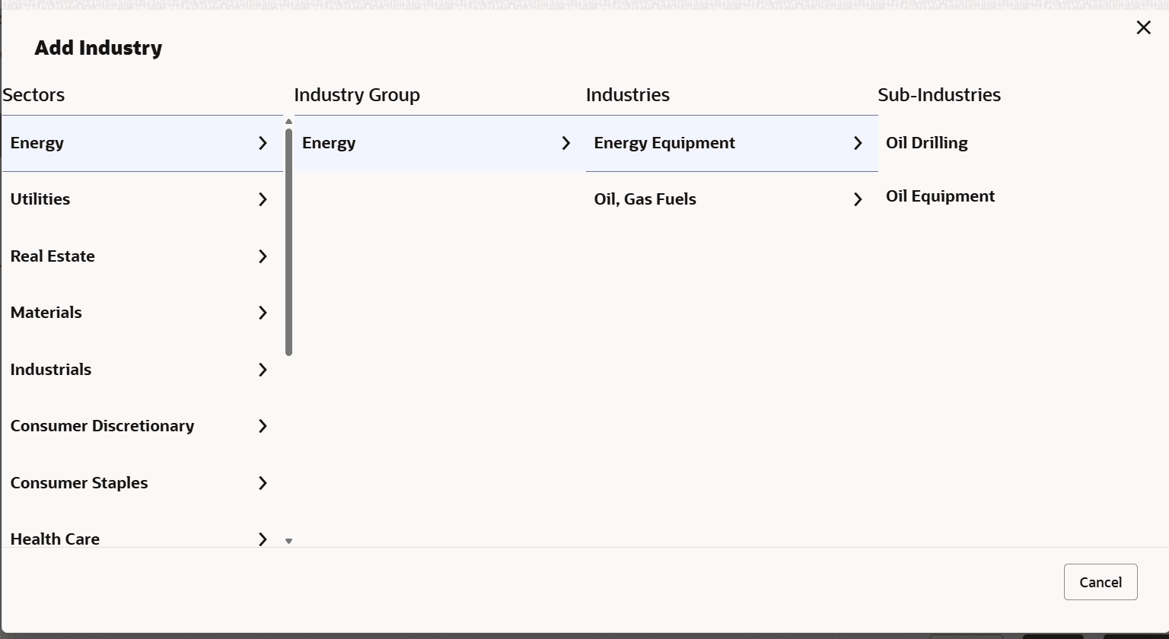
Task: Click the Sectors list scrollbar thumb
Action: click(x=288, y=242)
